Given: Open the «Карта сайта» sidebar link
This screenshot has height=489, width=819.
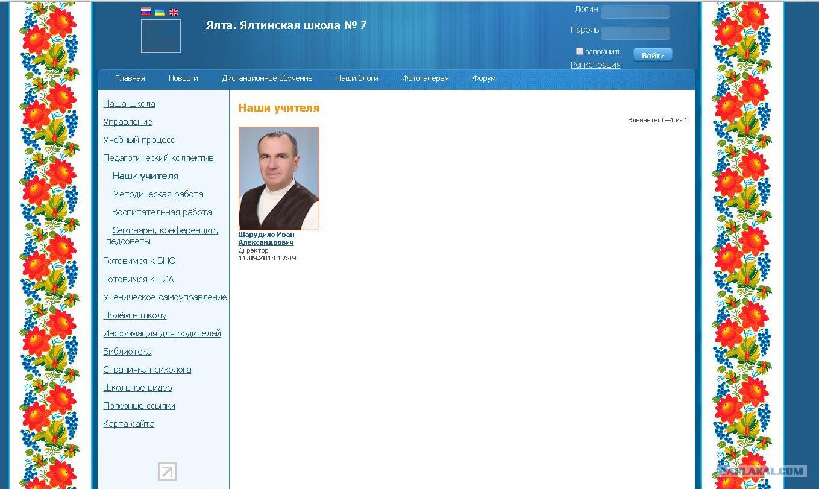Looking at the screenshot, I should pos(129,424).
